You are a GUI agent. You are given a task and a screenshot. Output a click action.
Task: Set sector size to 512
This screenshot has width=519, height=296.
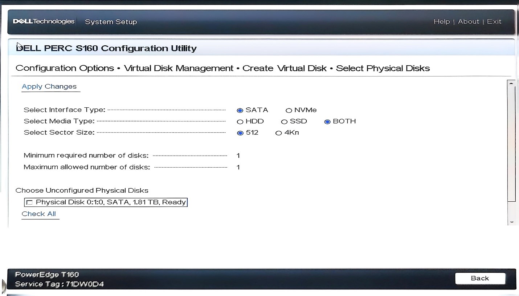tap(240, 133)
